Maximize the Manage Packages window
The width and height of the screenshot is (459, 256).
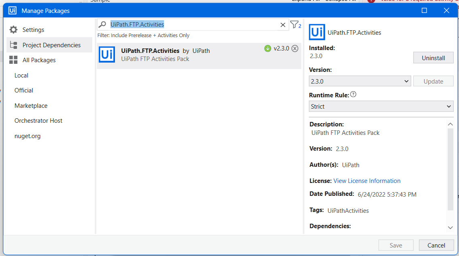(424, 10)
